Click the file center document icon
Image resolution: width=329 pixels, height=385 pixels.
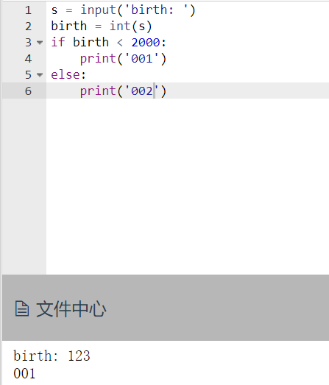(22, 308)
